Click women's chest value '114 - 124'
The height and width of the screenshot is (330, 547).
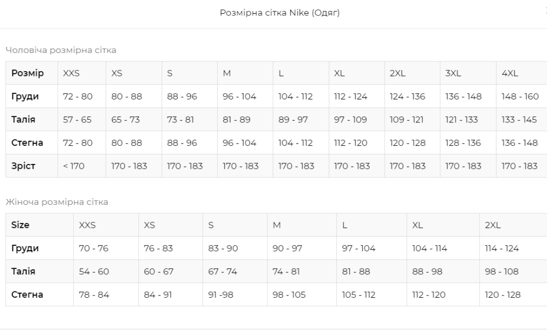502,249
